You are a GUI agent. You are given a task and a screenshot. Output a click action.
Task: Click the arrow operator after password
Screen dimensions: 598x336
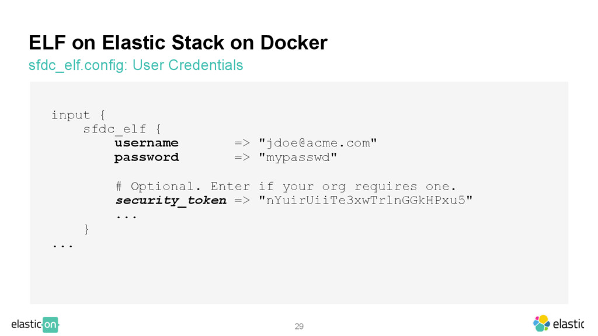242,157
